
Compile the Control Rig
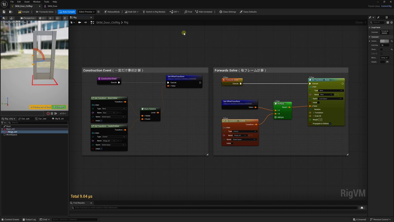tap(24, 12)
